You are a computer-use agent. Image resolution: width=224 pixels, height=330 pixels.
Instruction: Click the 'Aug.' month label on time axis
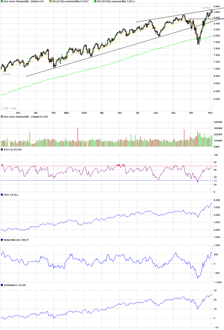(x=156, y=113)
